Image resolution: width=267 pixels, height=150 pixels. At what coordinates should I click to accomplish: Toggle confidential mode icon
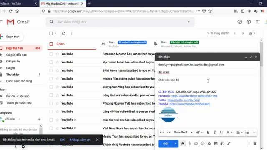(222, 143)
